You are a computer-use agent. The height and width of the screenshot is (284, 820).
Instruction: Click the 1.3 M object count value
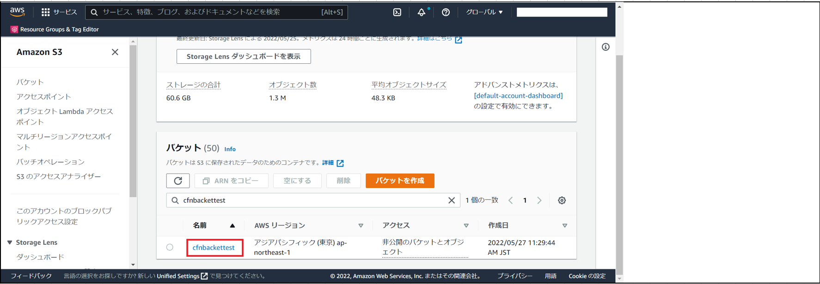(277, 98)
